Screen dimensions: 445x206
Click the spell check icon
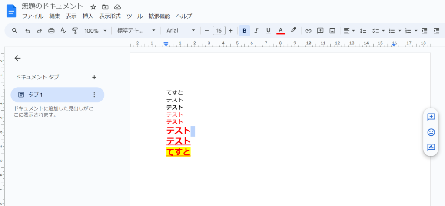point(63,31)
